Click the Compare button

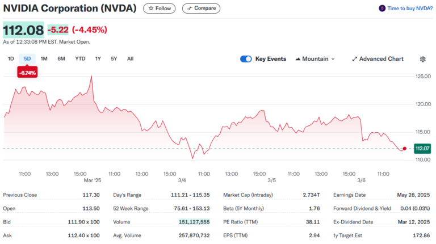pyautogui.click(x=201, y=9)
